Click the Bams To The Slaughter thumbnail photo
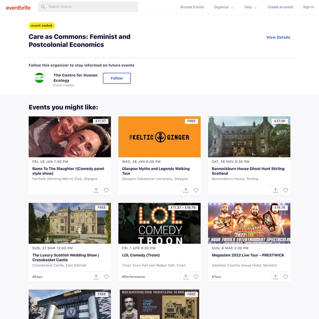319x319 pixels. click(70, 137)
